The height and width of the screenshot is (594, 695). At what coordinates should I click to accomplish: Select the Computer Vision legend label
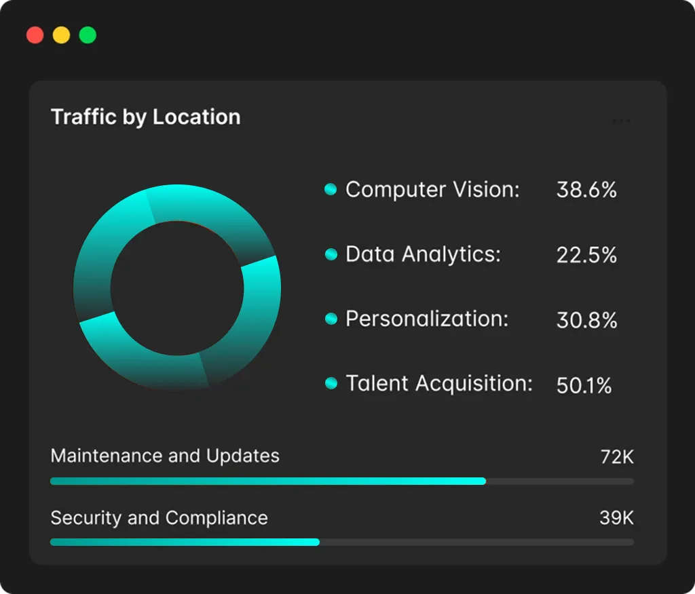point(432,190)
